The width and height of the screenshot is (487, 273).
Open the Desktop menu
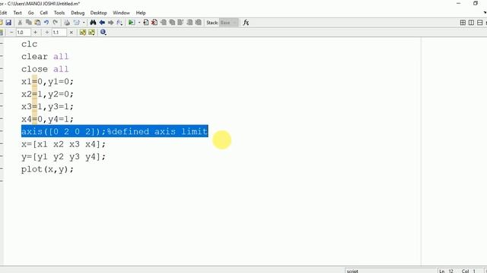click(x=98, y=13)
